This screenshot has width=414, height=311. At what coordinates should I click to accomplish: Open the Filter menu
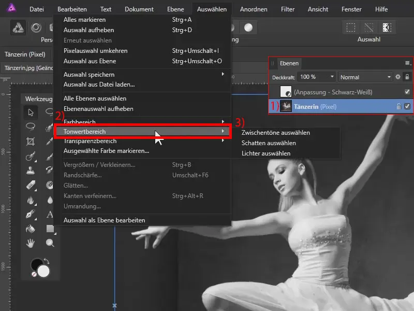pyautogui.click(x=288, y=9)
